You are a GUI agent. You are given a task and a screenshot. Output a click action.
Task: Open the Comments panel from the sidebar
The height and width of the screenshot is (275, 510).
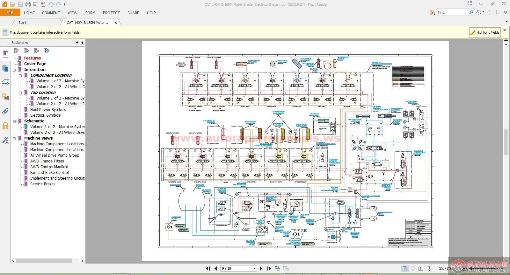(x=5, y=97)
